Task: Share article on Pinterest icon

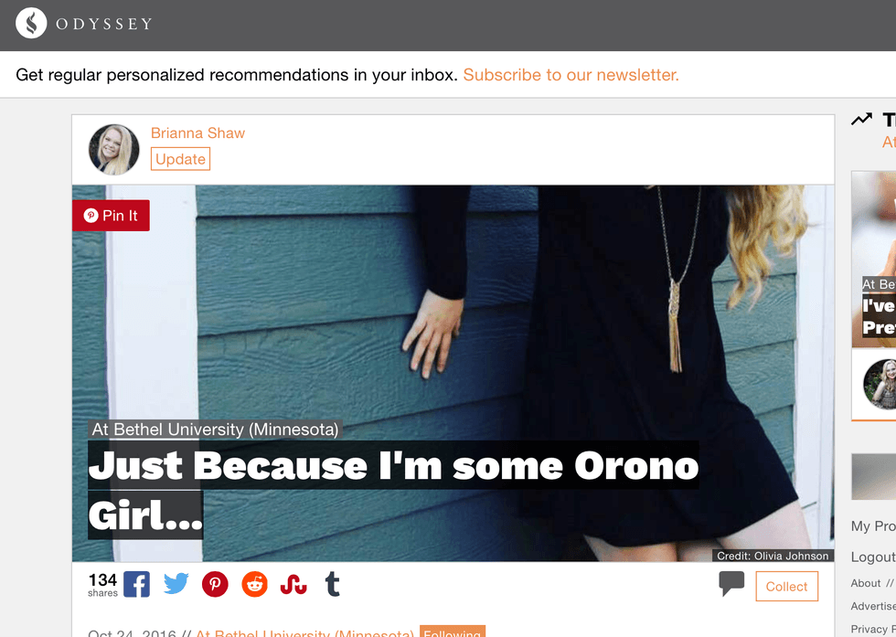Action: tap(215, 584)
